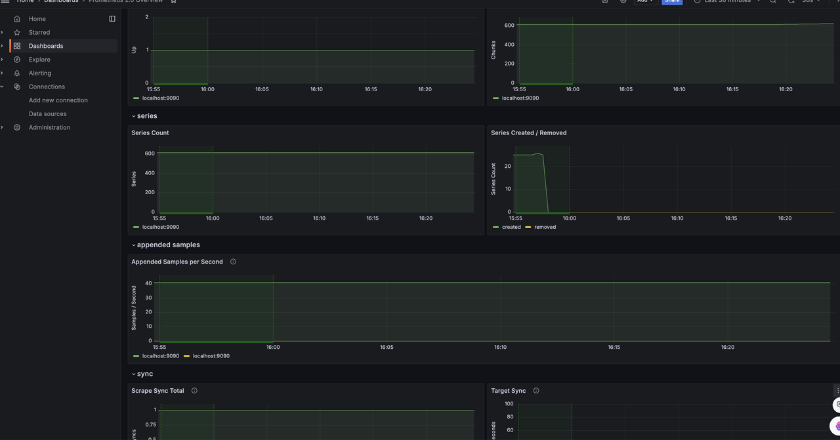Star the Prometheus 2.0 Overview dashboard
Viewport: 840px width, 440px height.
point(173,1)
